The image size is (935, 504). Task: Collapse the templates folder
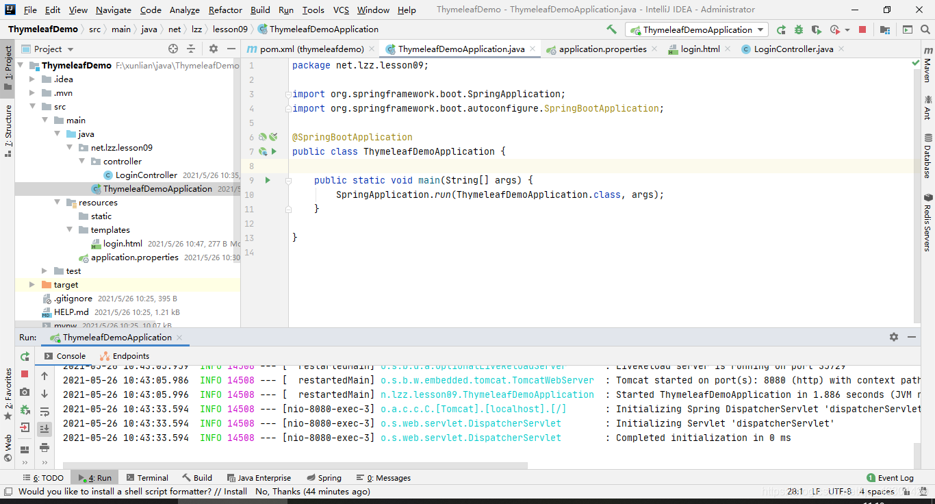pyautogui.click(x=69, y=230)
